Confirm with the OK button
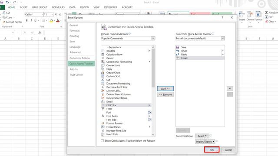Viewport: 278px width, 156px height. [x=212, y=150]
